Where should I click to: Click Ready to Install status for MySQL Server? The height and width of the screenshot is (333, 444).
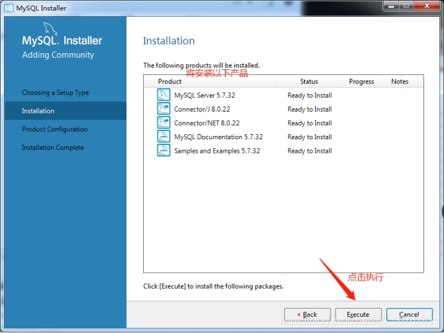point(310,96)
